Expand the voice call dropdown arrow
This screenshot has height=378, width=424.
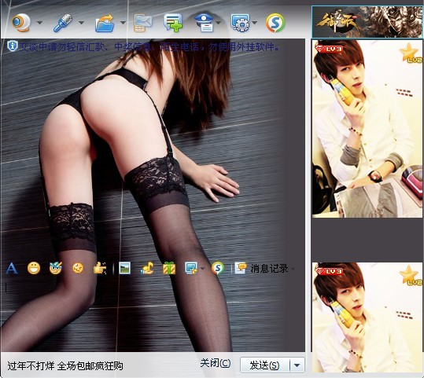pyautogui.click(x=81, y=23)
